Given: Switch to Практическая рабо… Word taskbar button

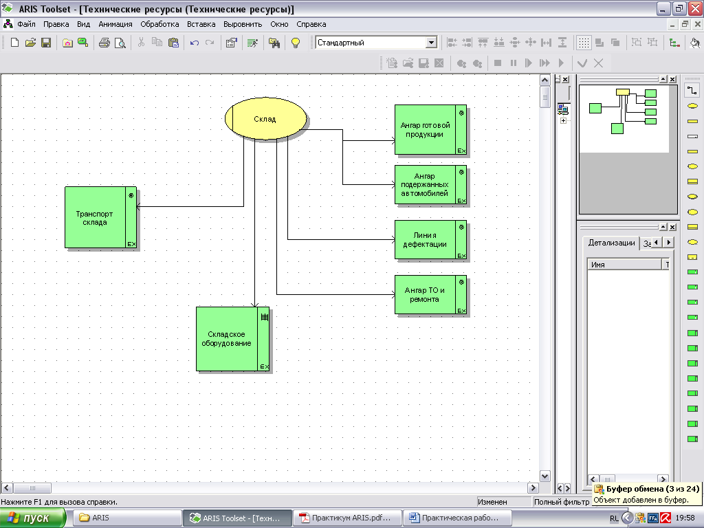Looking at the screenshot, I should tap(457, 518).
